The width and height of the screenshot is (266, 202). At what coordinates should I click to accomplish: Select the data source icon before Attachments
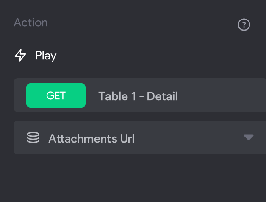[33, 137]
